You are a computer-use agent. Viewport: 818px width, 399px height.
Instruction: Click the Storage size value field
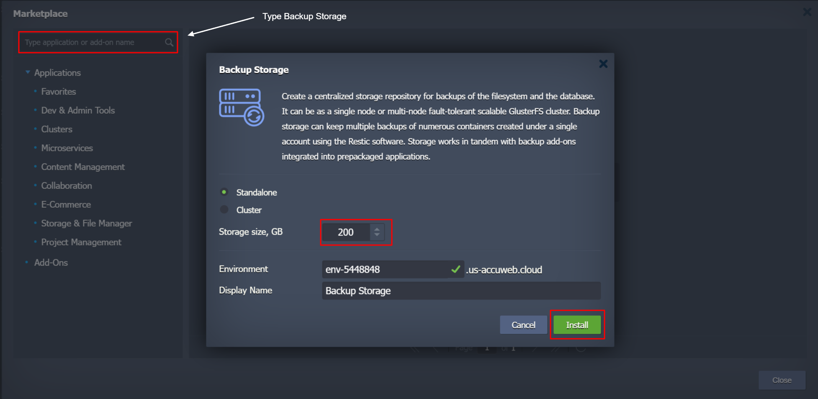tap(346, 232)
